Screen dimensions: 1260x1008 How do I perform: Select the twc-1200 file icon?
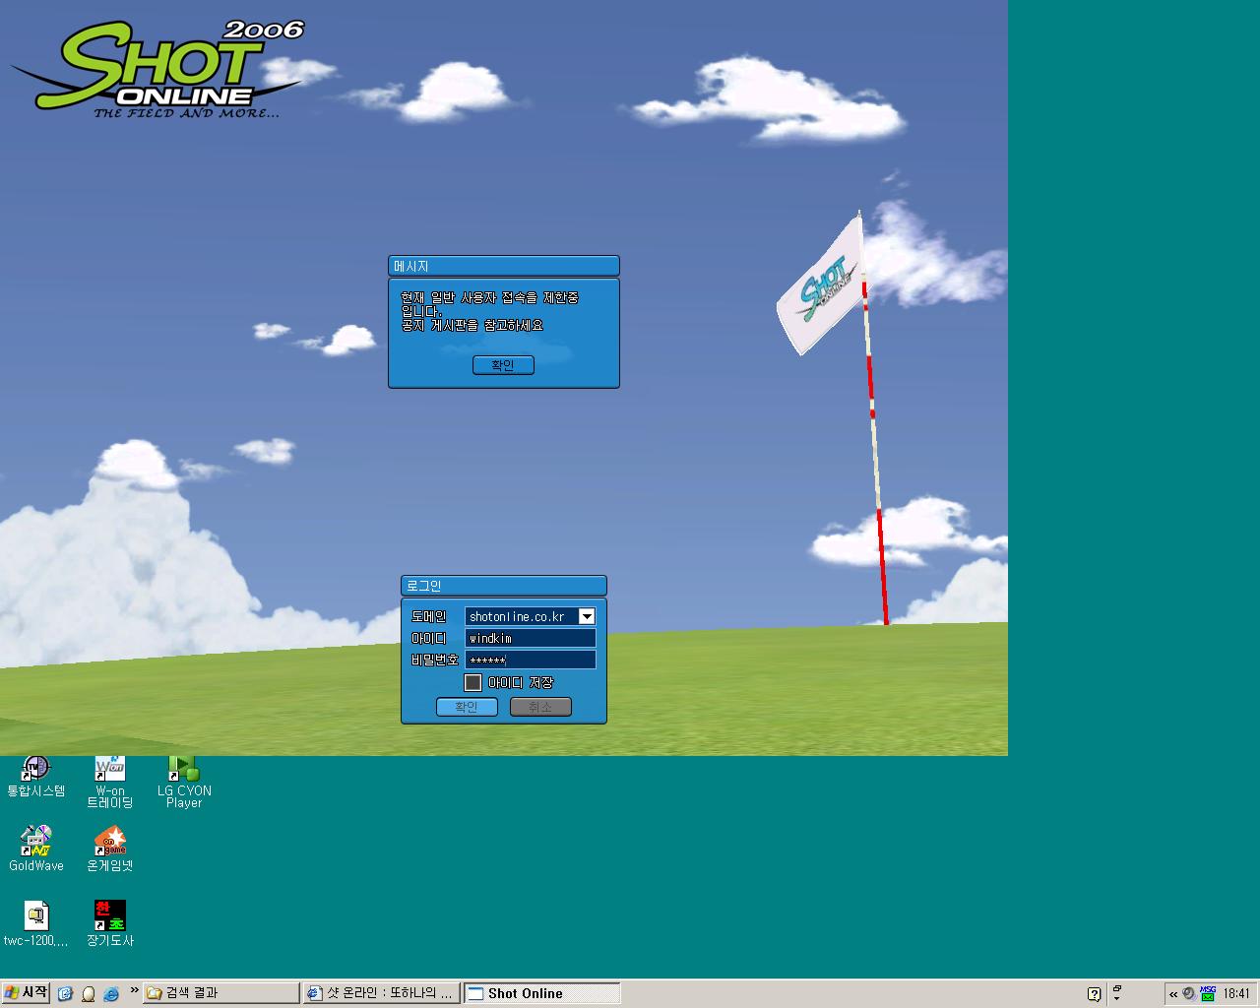click(x=36, y=923)
